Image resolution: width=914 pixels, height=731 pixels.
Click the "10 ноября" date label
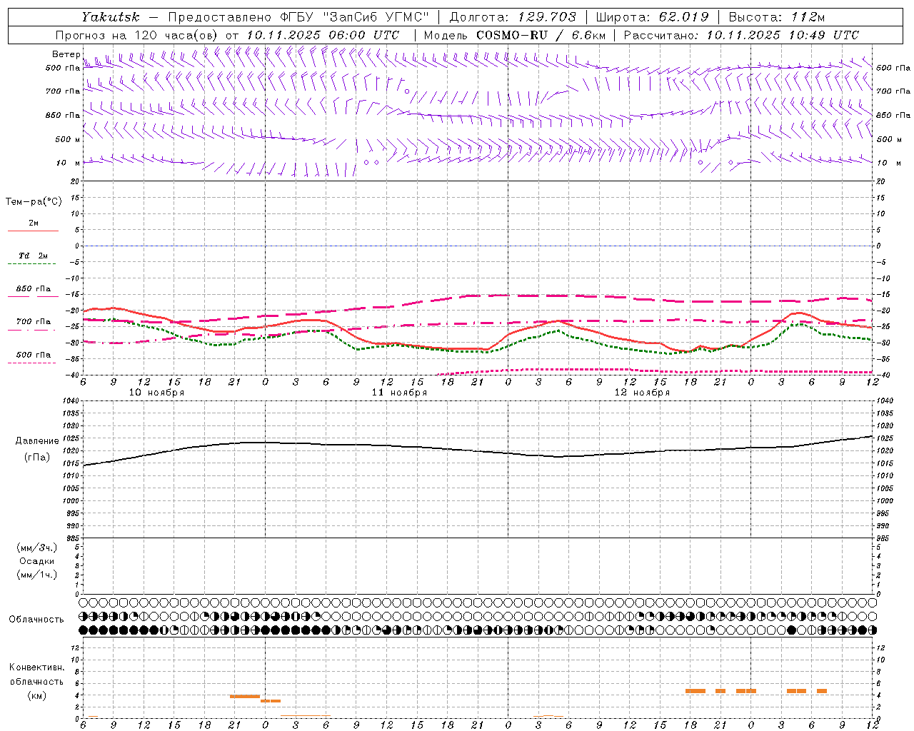pyautogui.click(x=156, y=393)
